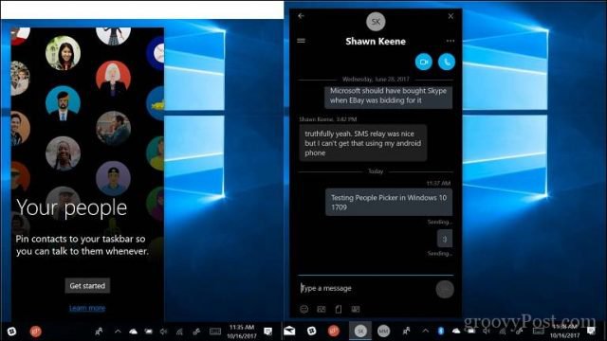Start a video call with Shawn Keene
Viewport: 607px width, 341px height.
(x=424, y=62)
